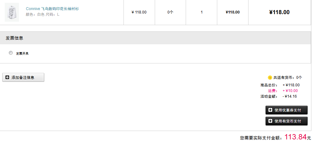This screenshot has width=312, height=141.
Task: Click the 发票开具 label text
Action: pos(22,53)
